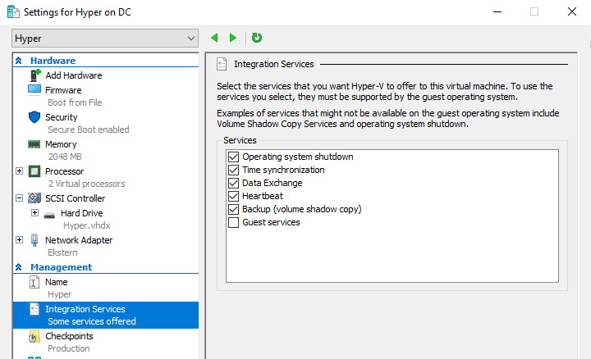591x359 pixels.
Task: Uncheck Operating system shutdown service
Action: [234, 157]
